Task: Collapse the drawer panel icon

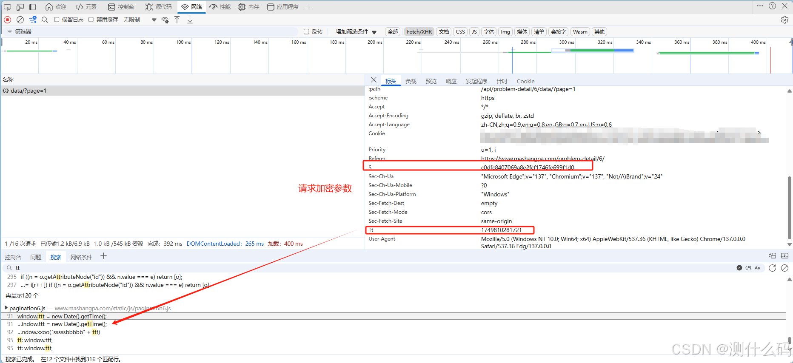Action: (x=785, y=256)
